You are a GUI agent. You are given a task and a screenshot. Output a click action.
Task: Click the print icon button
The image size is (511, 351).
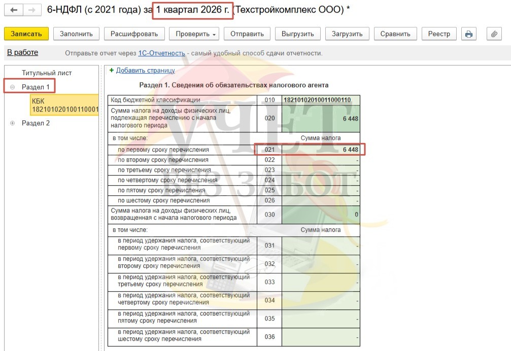(469, 34)
